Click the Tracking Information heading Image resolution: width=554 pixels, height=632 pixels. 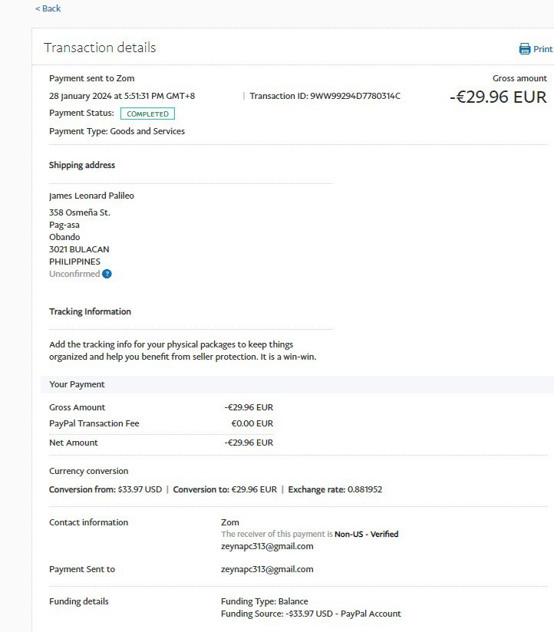(x=90, y=311)
